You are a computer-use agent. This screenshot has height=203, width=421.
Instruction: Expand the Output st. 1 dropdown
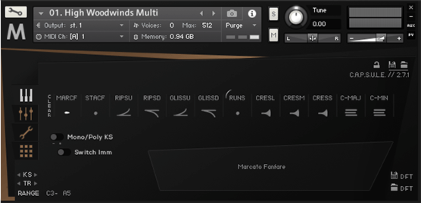[122, 25]
